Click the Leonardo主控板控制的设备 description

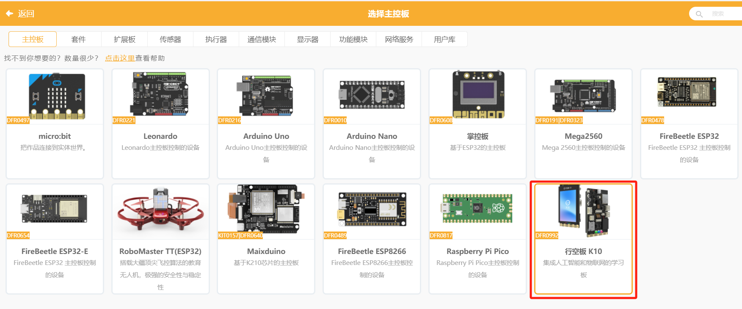pyautogui.click(x=160, y=148)
